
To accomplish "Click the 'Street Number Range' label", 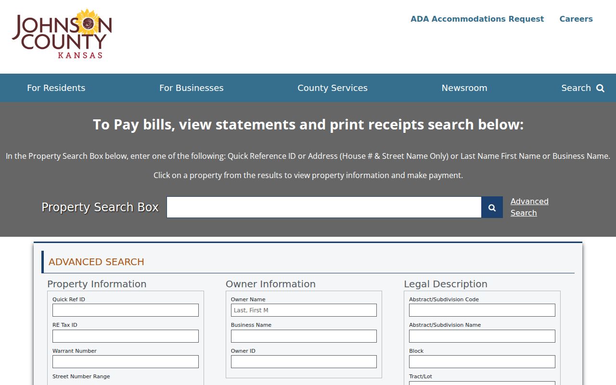I will point(81,376).
